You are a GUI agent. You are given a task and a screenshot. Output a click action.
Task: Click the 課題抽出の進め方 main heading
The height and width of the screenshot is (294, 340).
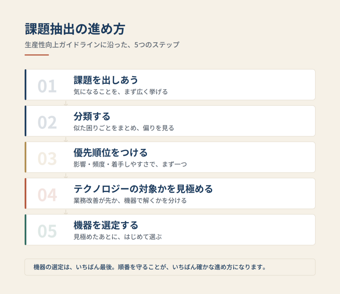point(75,29)
